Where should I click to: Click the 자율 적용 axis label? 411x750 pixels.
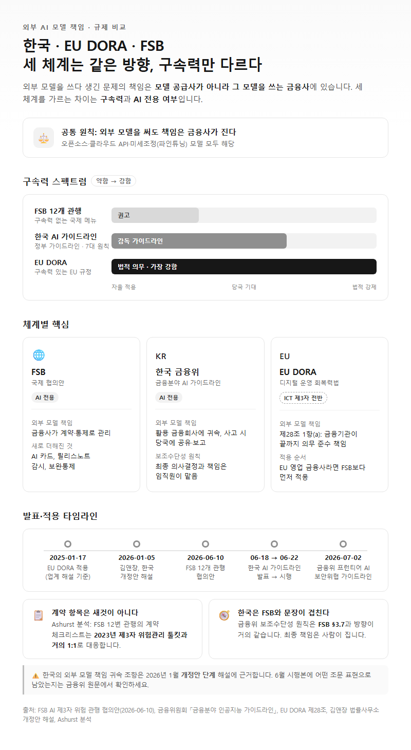coord(124,287)
